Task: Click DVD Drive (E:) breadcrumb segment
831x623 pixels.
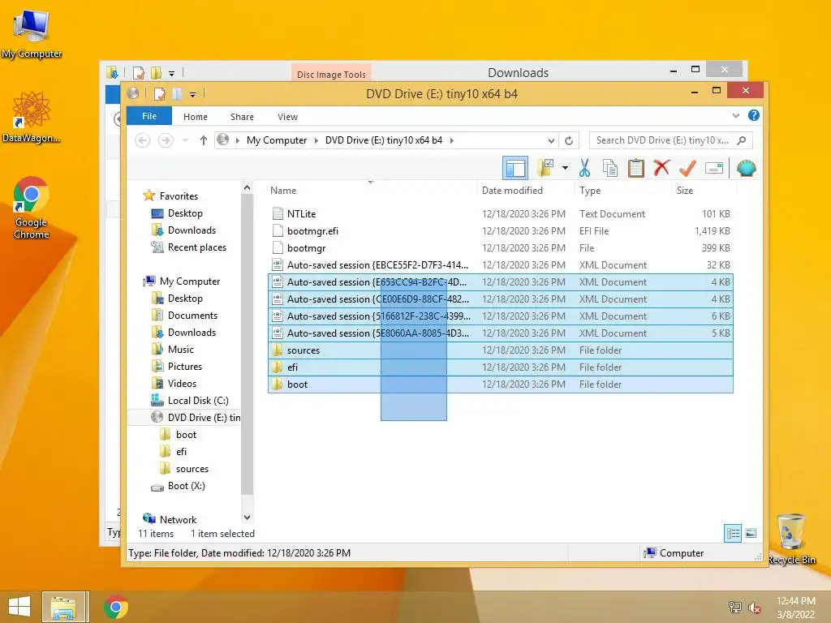Action: pos(384,140)
